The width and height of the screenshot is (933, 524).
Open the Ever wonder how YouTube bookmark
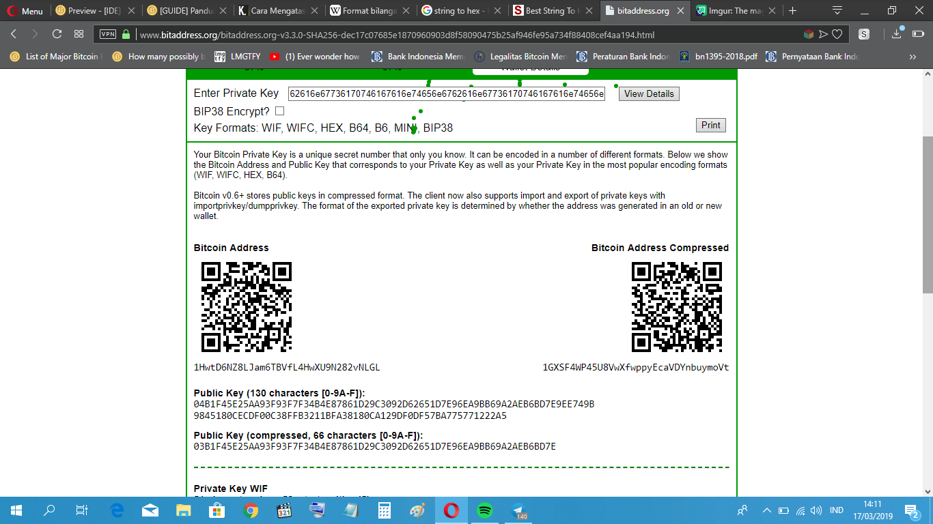click(x=316, y=57)
